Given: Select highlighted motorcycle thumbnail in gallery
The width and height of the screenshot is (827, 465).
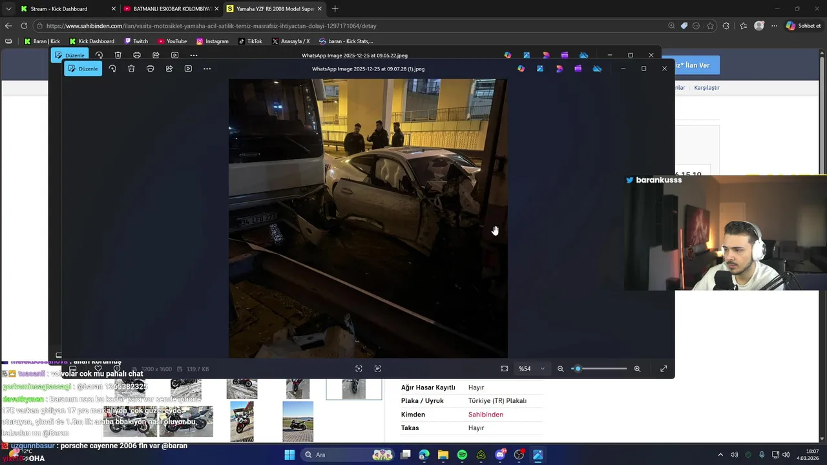Looking at the screenshot, I should point(354,389).
